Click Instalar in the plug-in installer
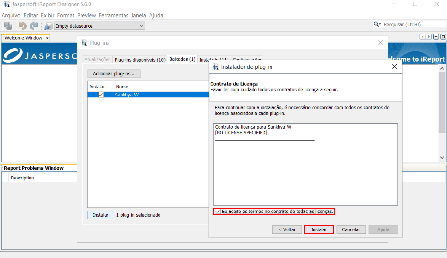This screenshot has width=447, height=258. click(319, 229)
